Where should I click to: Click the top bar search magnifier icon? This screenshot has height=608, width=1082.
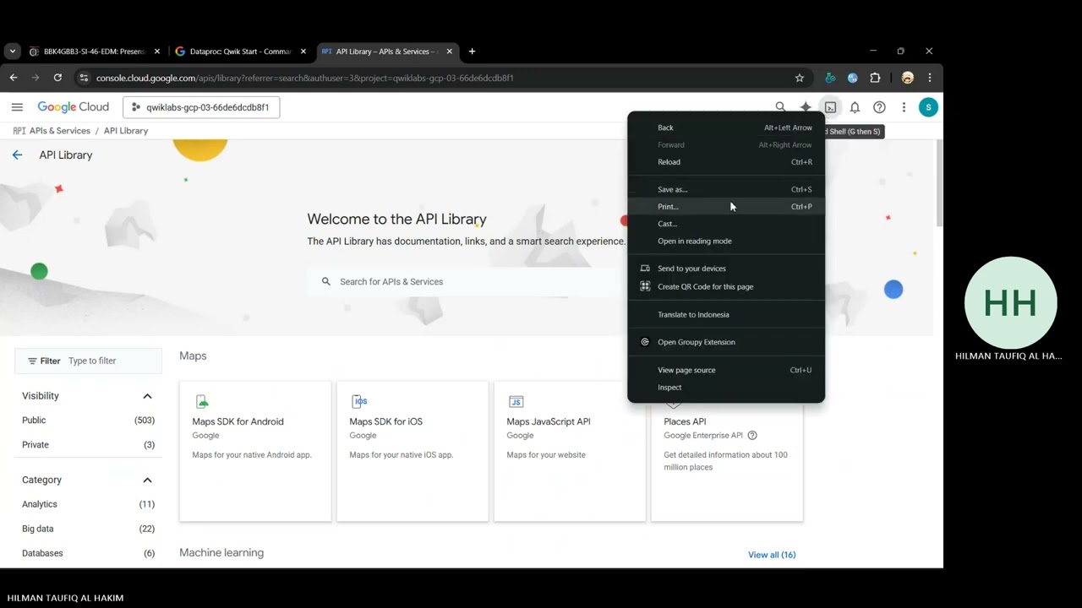pos(780,107)
